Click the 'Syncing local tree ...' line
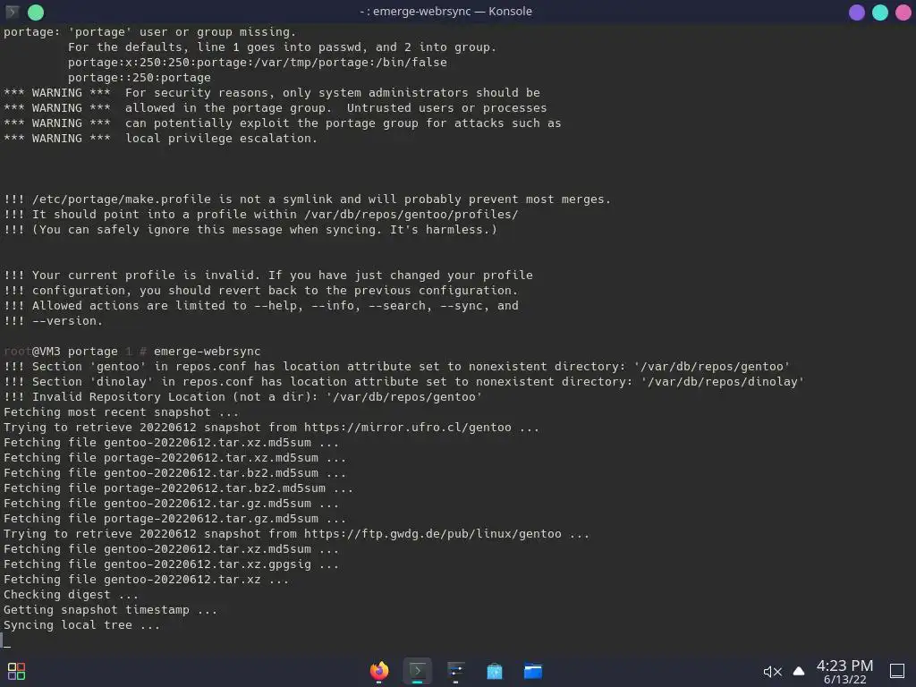 pyautogui.click(x=81, y=625)
